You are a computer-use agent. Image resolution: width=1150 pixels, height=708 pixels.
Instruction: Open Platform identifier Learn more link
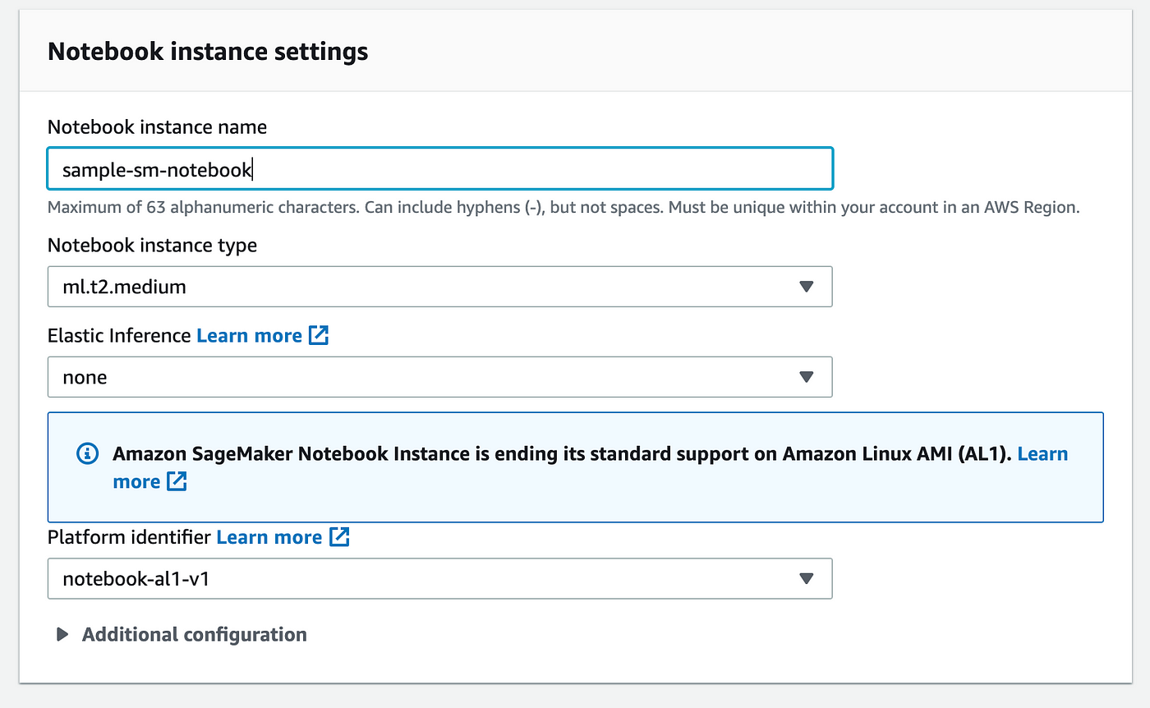269,537
